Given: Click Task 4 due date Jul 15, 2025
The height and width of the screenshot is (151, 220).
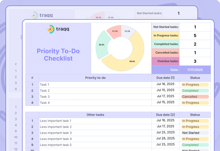Looking at the screenshot, I should 166,102.
